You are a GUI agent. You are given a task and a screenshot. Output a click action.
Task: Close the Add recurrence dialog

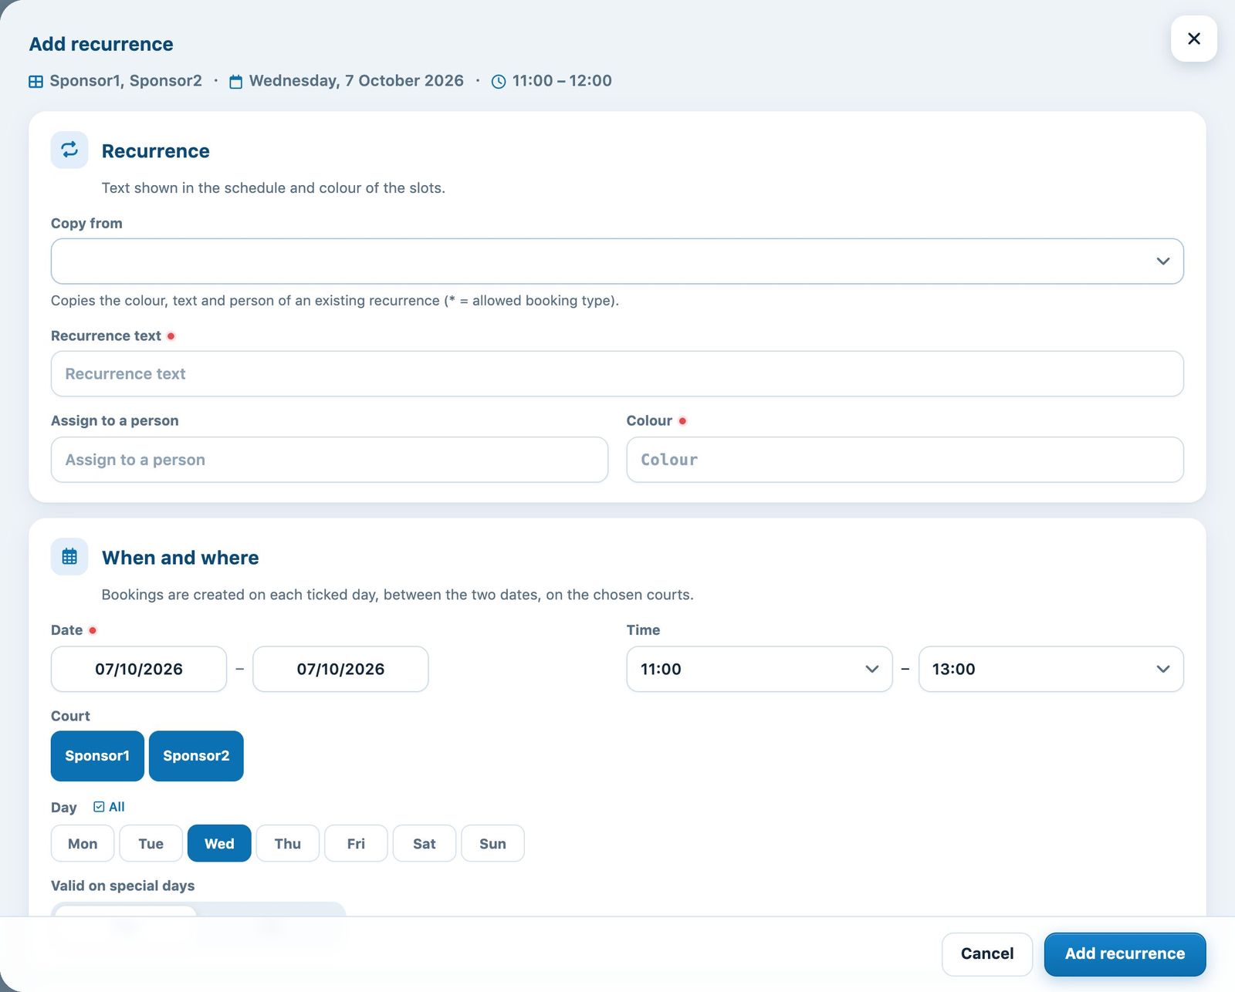click(x=1193, y=39)
